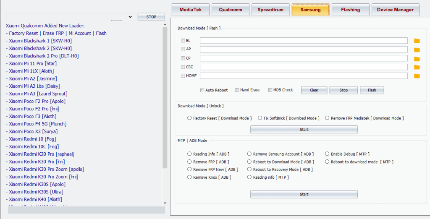The image size is (430, 219).
Task: Toggle the Nand Erase checkbox
Action: pos(237,90)
